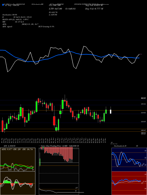Screen dimensions: 147x195
Task: Click the 'Stochastics: 39.93' reading
Action: (x=9, y=15)
